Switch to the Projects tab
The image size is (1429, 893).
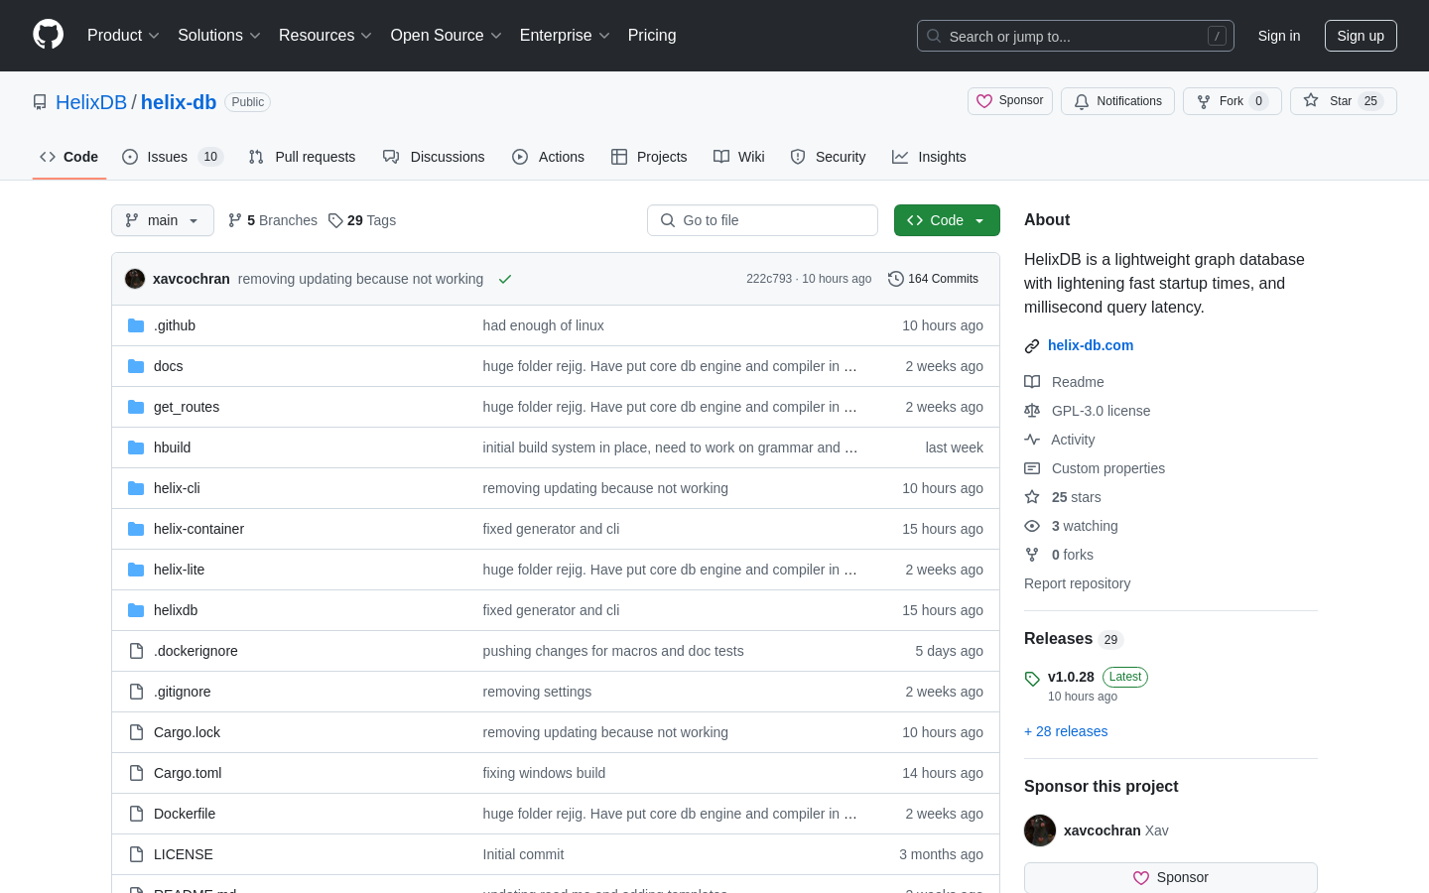(x=649, y=157)
